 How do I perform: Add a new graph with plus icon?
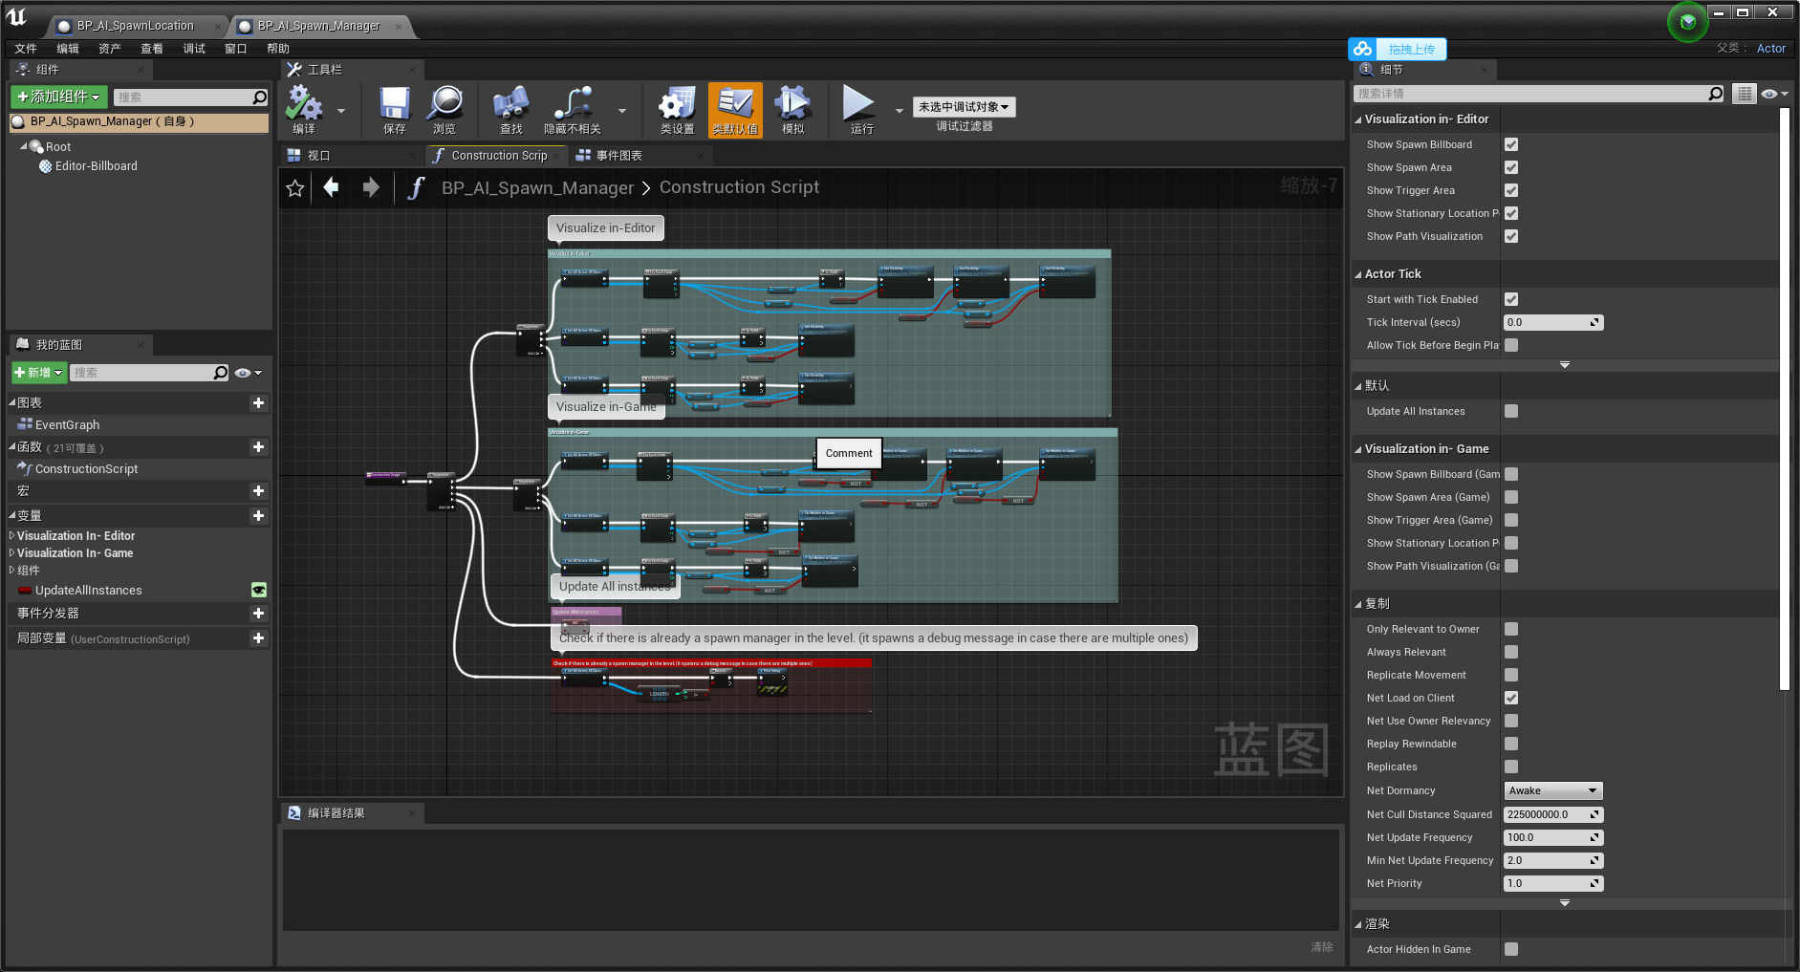click(258, 403)
